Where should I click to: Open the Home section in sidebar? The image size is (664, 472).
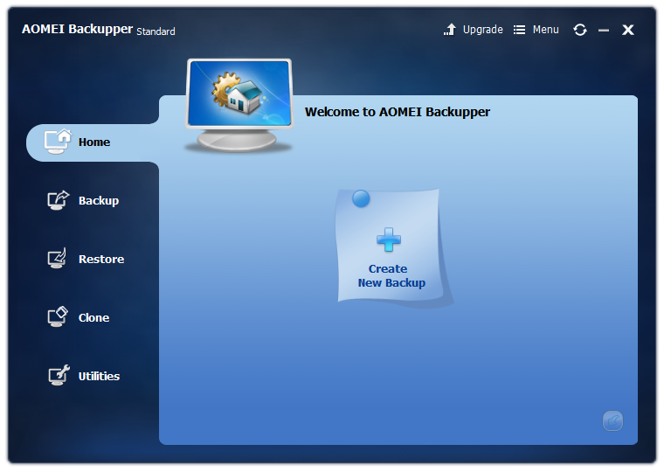93,142
